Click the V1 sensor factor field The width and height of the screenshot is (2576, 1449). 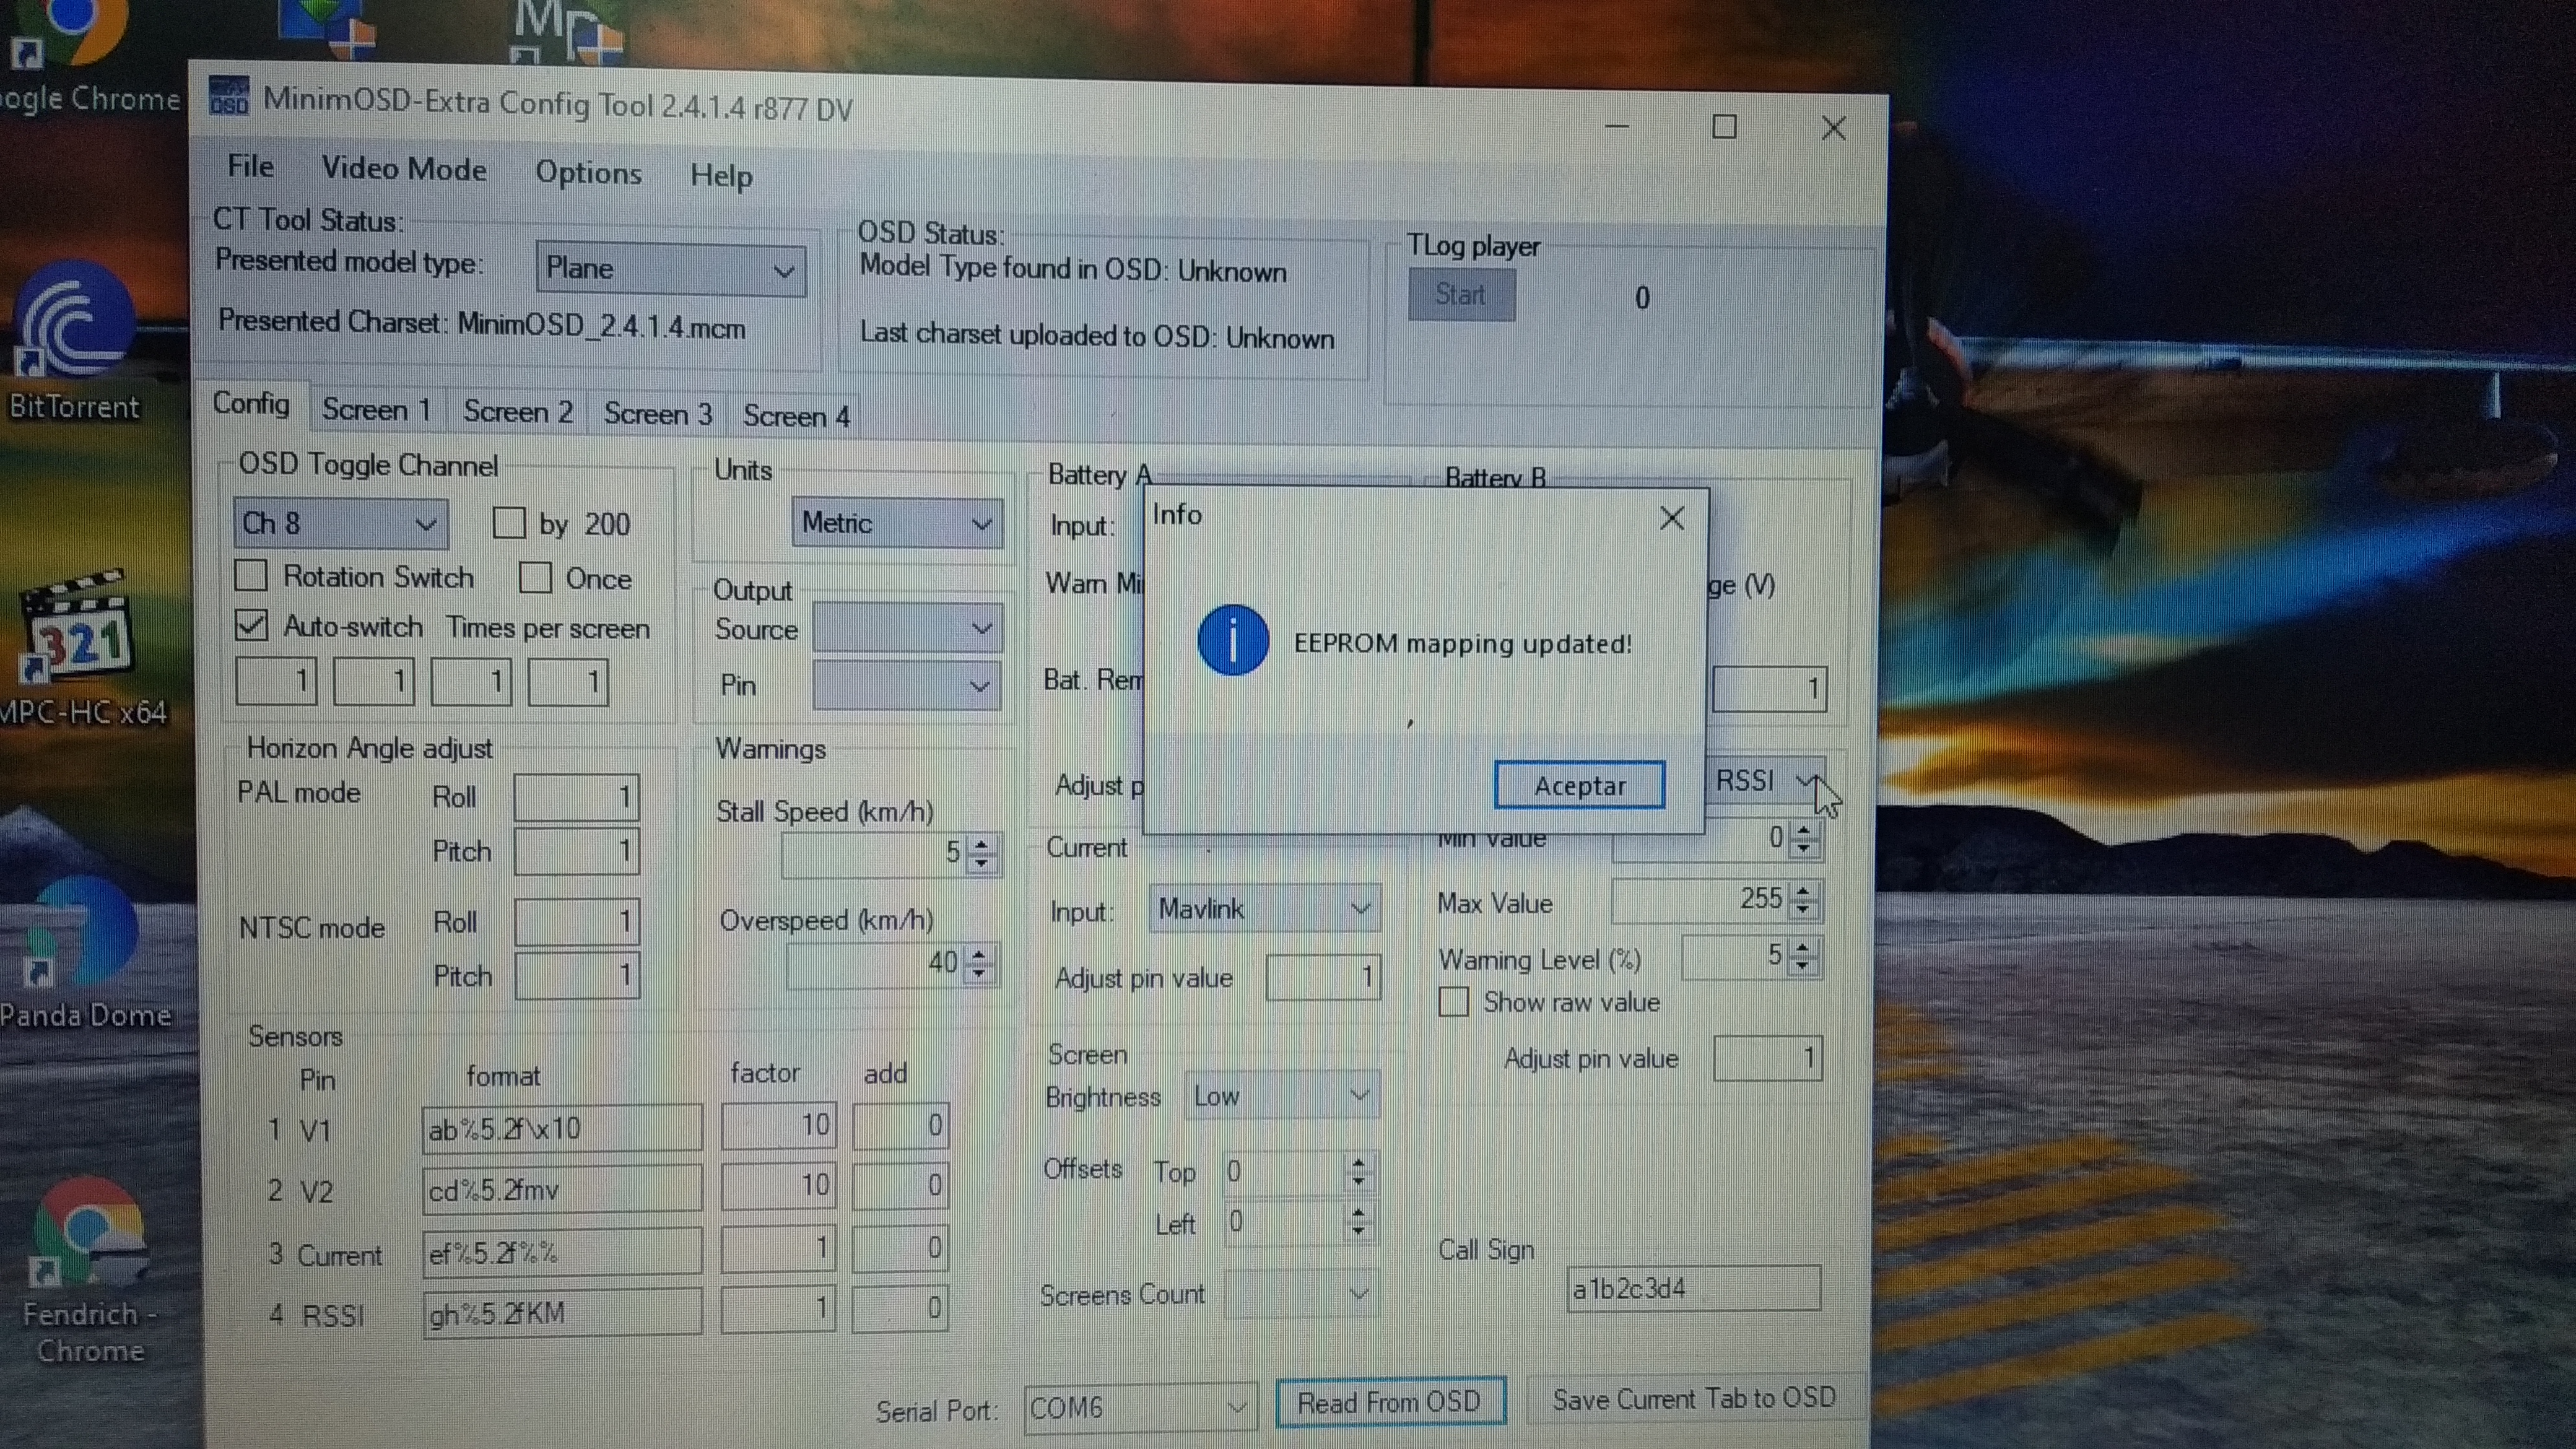coord(778,1126)
